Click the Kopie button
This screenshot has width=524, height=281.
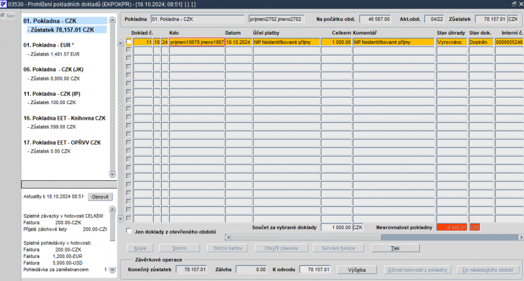click(140, 248)
